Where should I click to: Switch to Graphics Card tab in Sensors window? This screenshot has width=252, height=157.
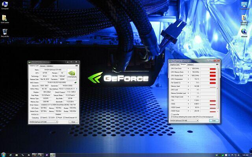pos(175,64)
